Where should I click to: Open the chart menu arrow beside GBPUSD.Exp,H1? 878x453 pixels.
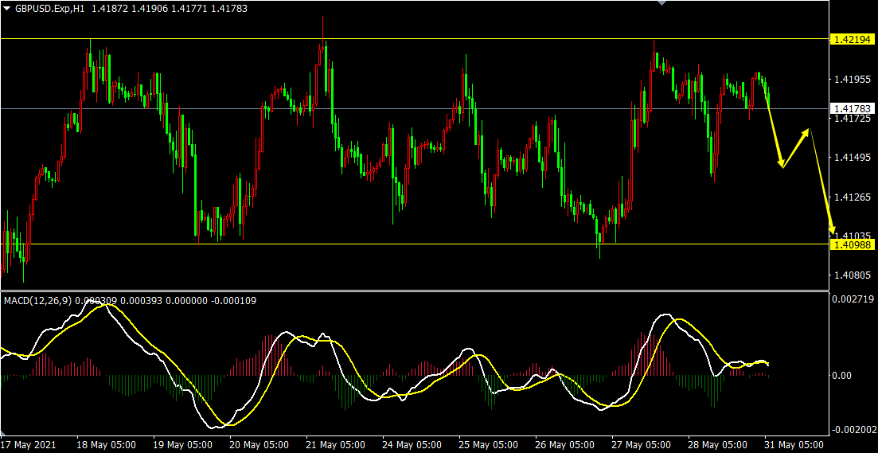pos(8,9)
